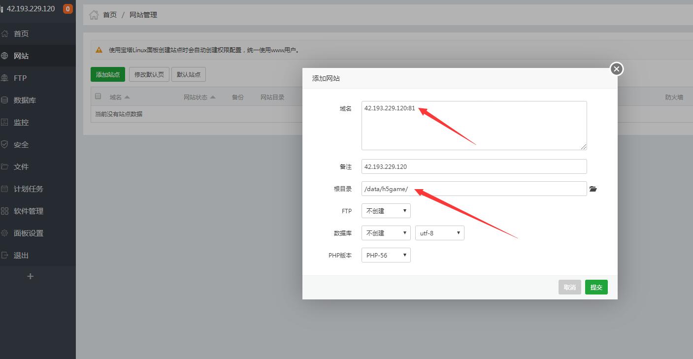Click the home icon in the breadcrumb
693x359 pixels.
(94, 15)
